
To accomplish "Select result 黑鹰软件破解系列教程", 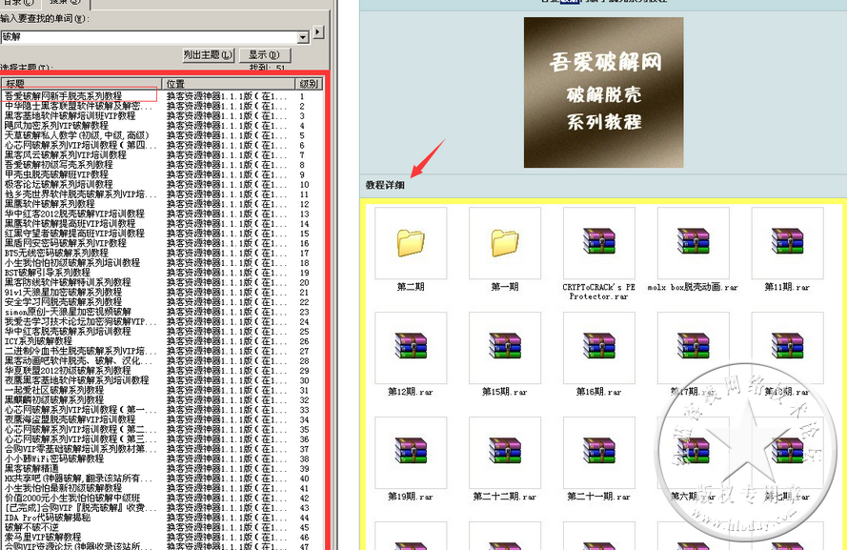I will 50,204.
